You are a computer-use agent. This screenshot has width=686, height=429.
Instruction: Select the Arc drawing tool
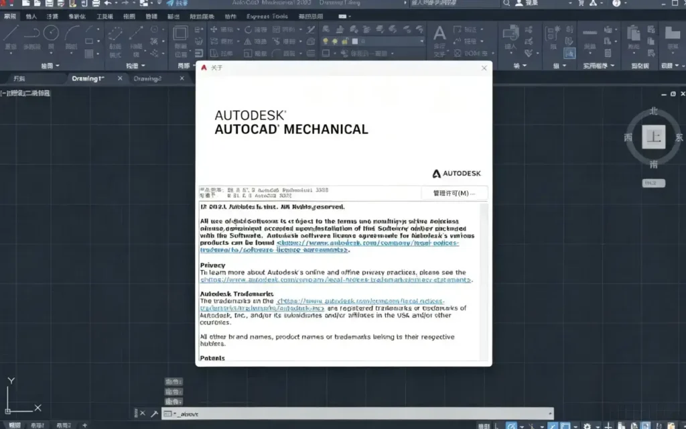click(x=71, y=34)
